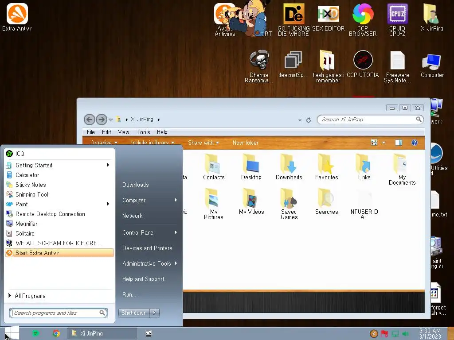Show hidden system tray icons arrow
Screen dimensions: 454x340
[x=374, y=334]
